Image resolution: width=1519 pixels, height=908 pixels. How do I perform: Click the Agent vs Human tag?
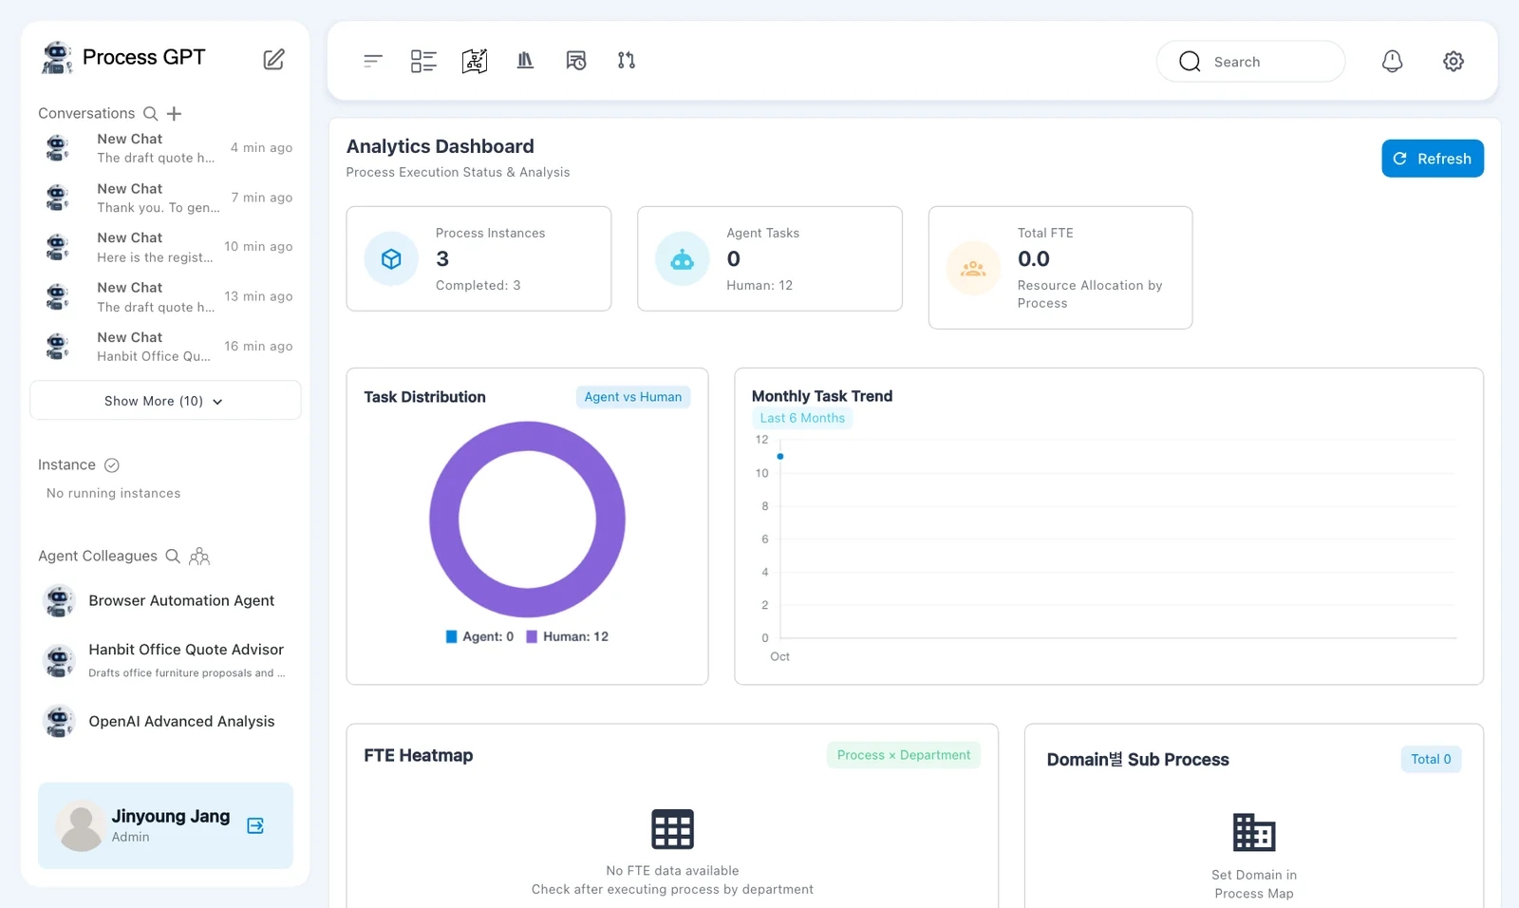click(x=633, y=397)
